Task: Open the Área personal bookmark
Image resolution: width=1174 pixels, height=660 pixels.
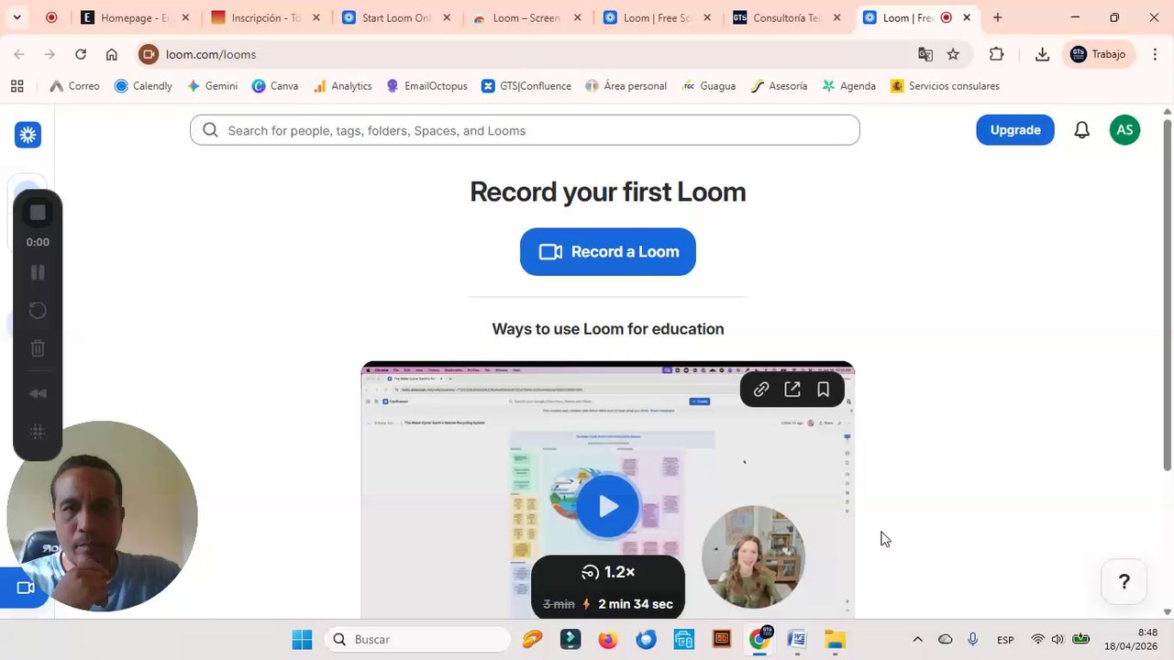Action: 626,86
